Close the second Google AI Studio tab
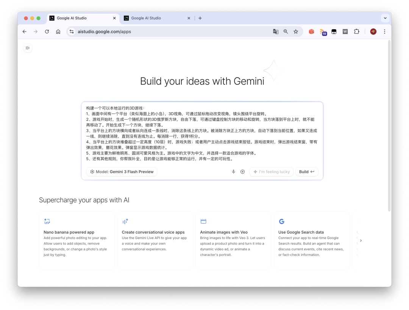This screenshot has width=409, height=310. click(x=189, y=18)
